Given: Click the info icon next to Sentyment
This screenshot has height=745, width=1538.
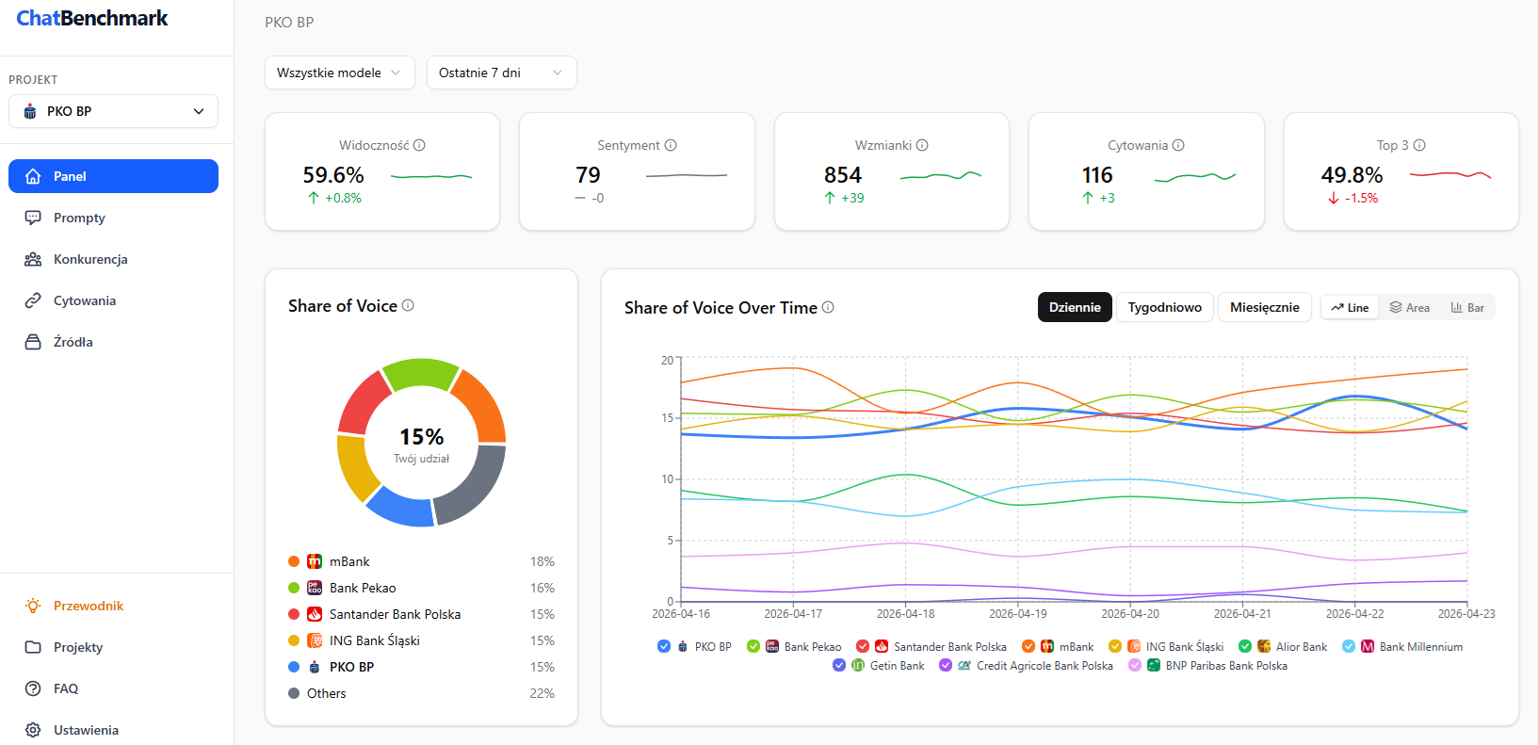Looking at the screenshot, I should [x=671, y=145].
